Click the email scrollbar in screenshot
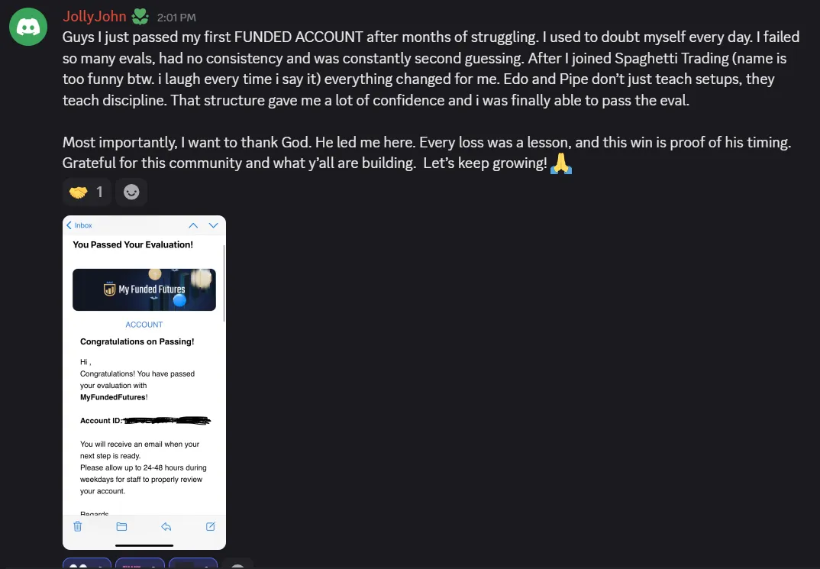Viewport: 820px width, 569px height. (x=224, y=283)
